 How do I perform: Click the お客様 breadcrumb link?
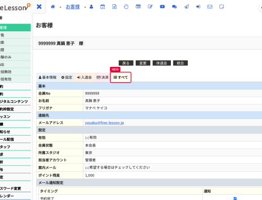(x=73, y=7)
